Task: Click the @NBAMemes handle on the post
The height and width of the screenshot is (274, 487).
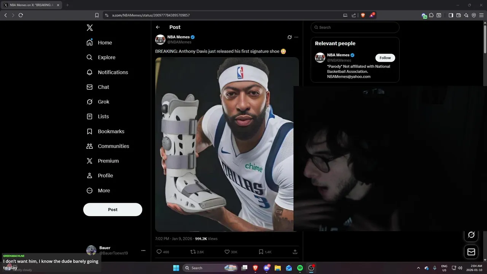Action: pos(179,42)
